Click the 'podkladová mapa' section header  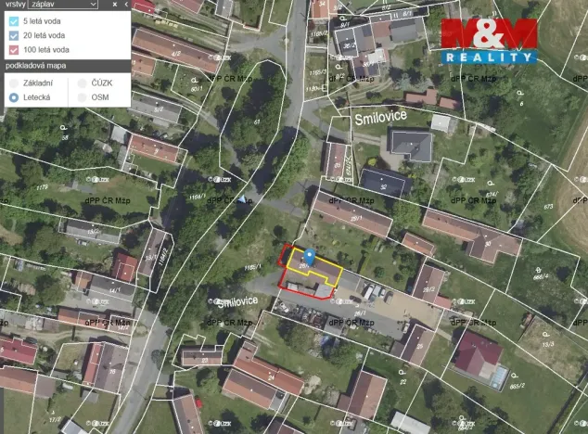(x=35, y=66)
